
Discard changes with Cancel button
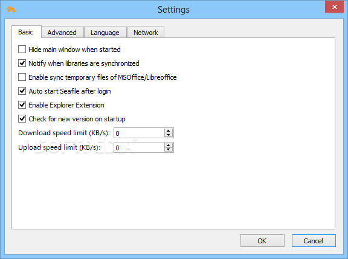(314, 241)
